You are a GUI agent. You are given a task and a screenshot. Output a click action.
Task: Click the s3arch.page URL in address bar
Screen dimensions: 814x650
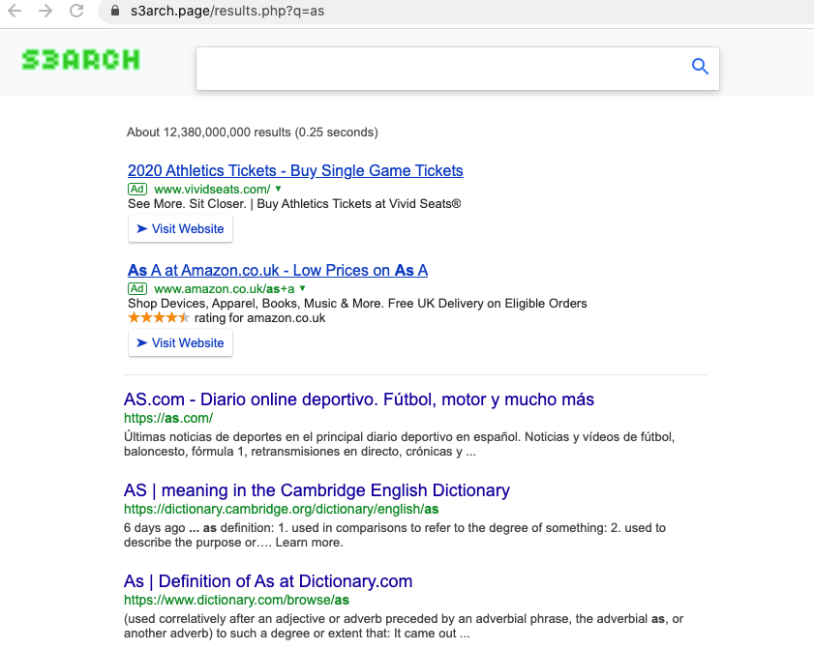point(226,12)
